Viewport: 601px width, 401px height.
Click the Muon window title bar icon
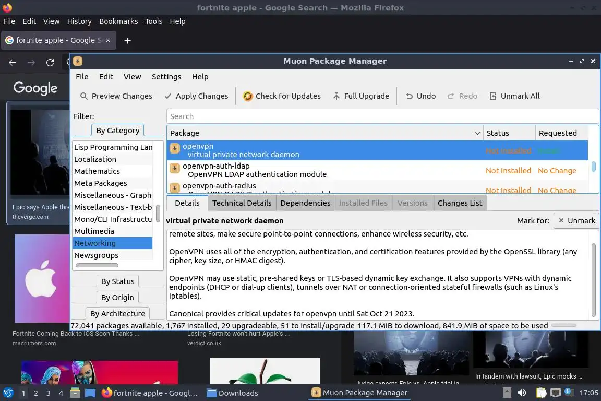click(78, 61)
